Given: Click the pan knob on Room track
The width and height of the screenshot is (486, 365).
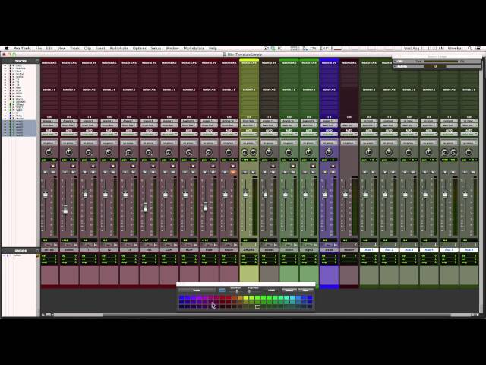Looking at the screenshot, I should tap(229, 152).
